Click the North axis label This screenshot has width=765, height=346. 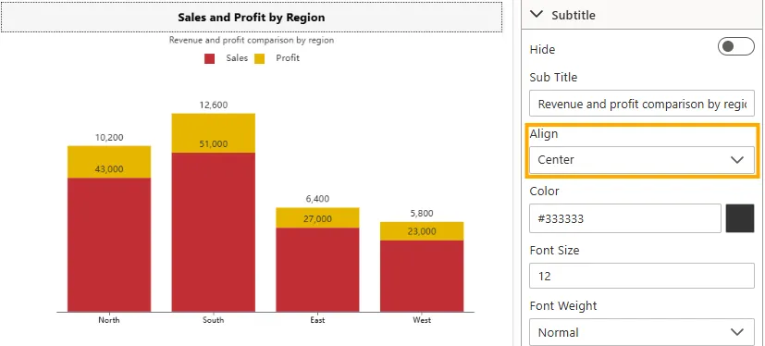(x=109, y=320)
